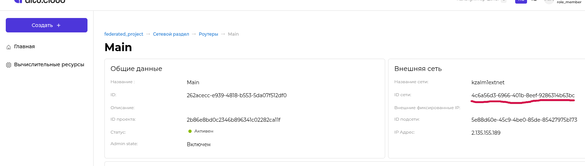Click the chip icon for Вычислительные ресурсы

tap(9, 65)
